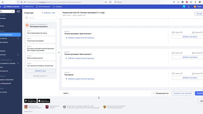Image resolution: width=203 pixels, height=114 pixels.
Task: Select На дом for Практическая 3
Action: coord(197,53)
